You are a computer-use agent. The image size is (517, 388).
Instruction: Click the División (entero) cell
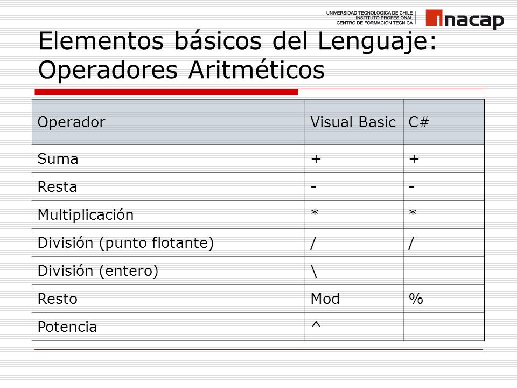(x=169, y=271)
